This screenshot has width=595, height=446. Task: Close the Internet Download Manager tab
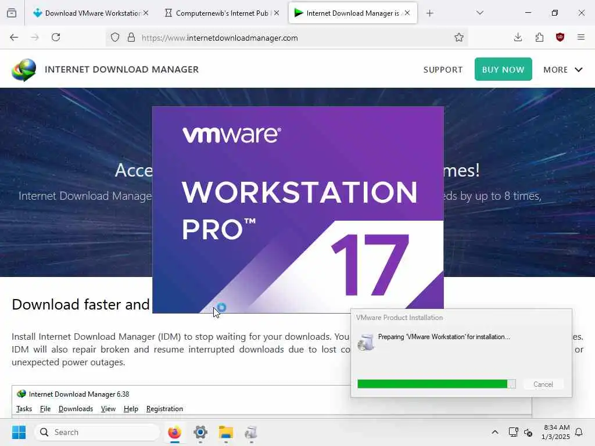pyautogui.click(x=407, y=13)
